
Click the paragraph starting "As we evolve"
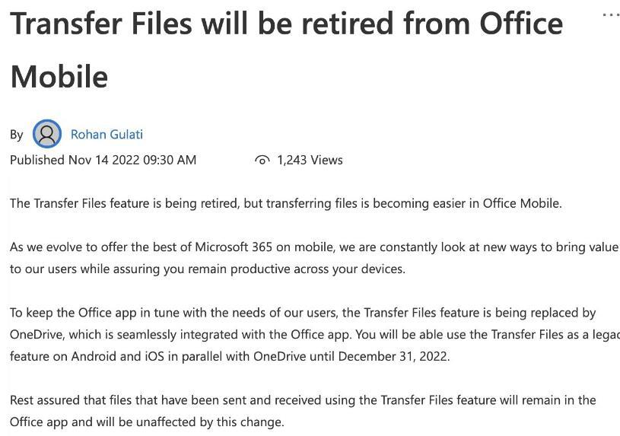(313, 258)
